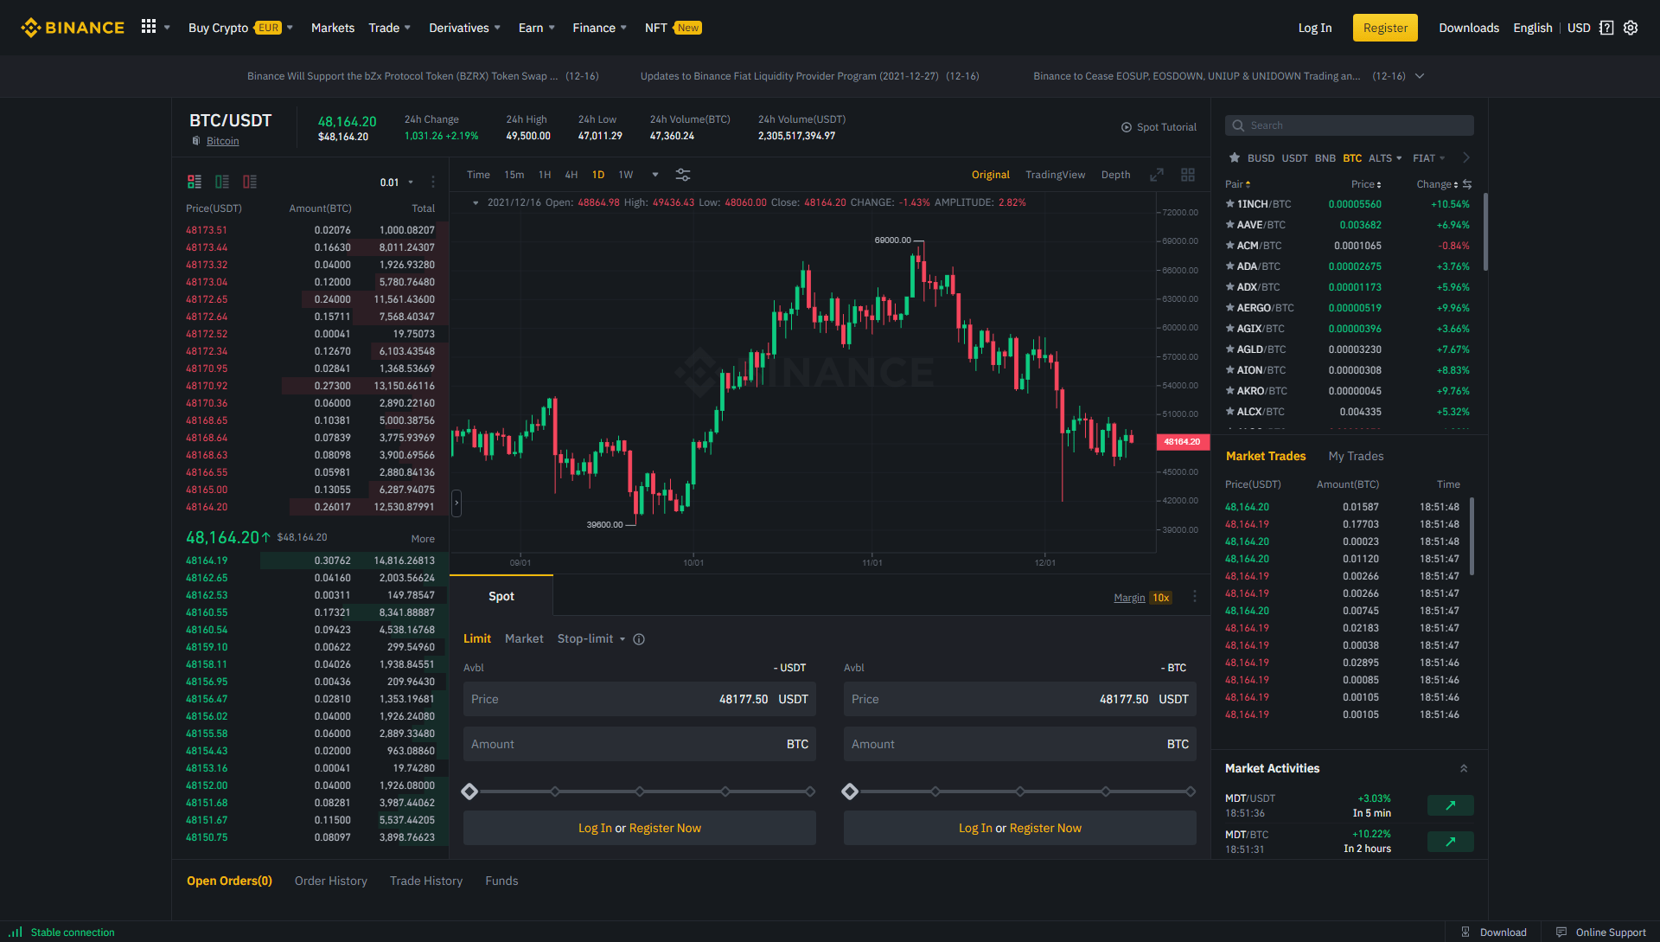
Task: Expand the chart to full screen
Action: (x=1157, y=175)
